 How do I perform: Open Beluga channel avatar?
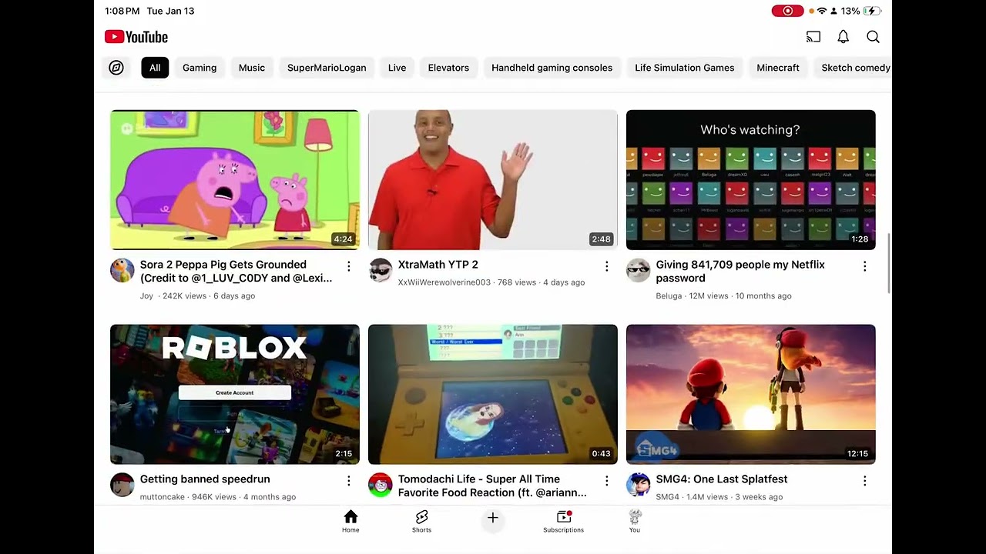point(639,270)
